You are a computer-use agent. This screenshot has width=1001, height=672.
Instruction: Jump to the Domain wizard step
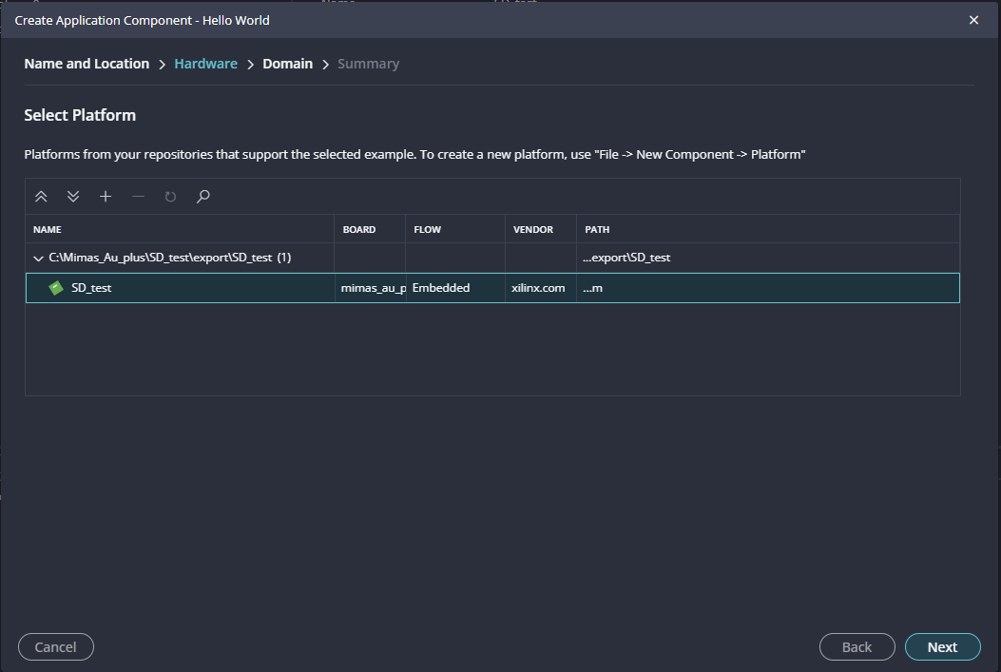coord(287,64)
